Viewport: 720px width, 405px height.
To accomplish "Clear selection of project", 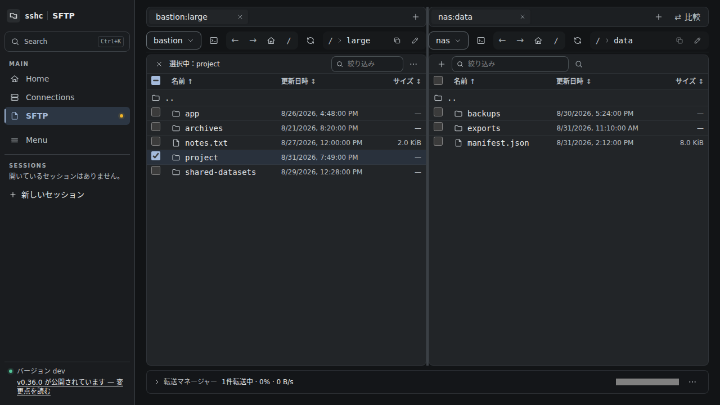I will tap(159, 64).
